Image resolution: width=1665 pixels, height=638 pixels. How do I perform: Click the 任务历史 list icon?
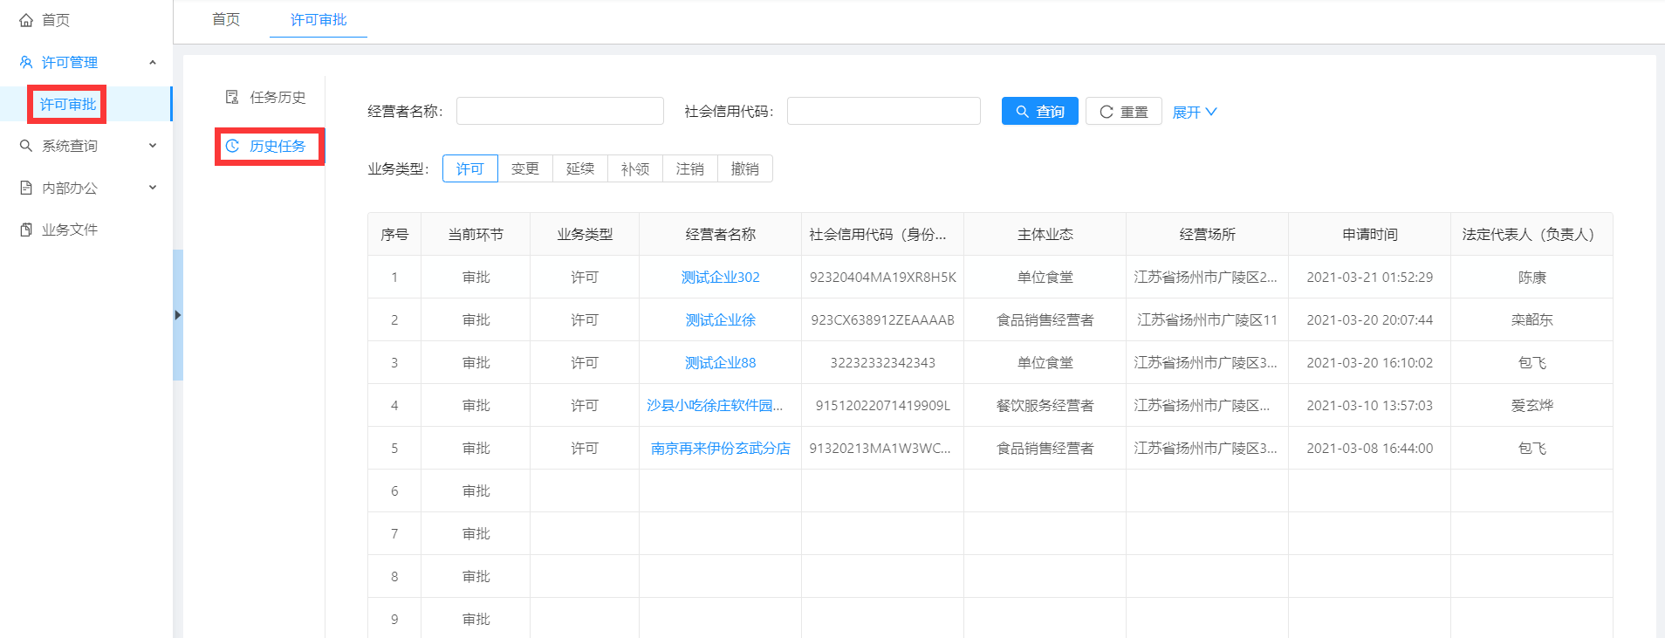(232, 97)
